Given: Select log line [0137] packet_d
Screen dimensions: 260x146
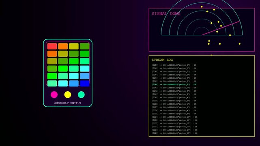Looking at the screenshot, I should pos(174,107).
